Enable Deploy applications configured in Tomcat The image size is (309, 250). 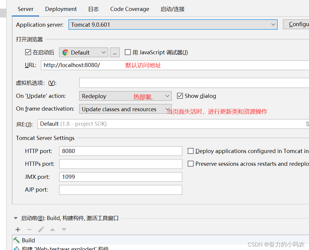191,151
